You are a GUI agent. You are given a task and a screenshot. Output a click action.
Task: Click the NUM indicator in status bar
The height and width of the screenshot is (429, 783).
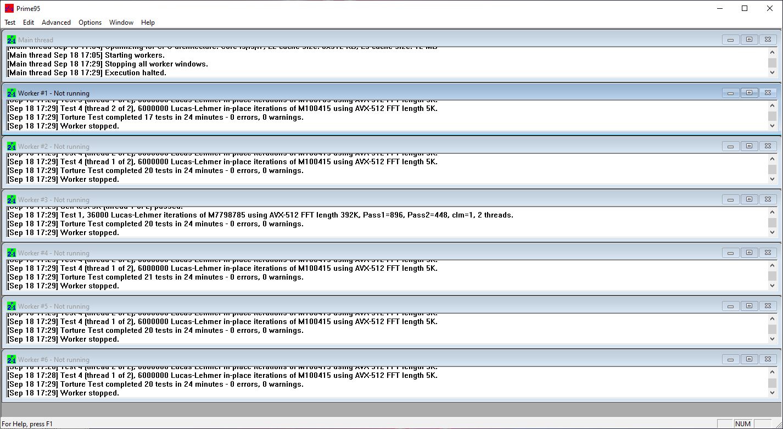tap(743, 424)
